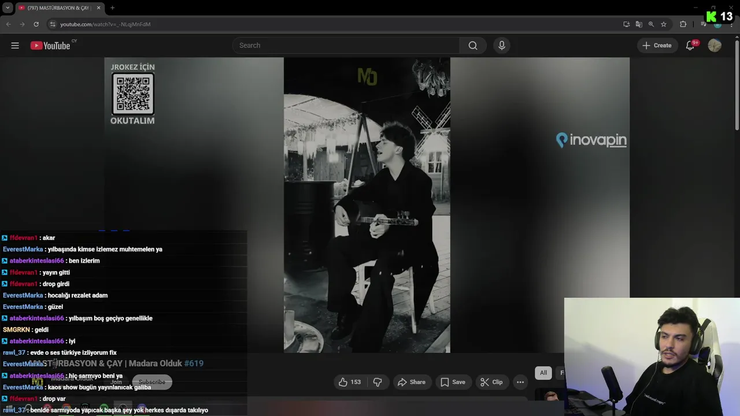
Task: Create a Clip of the video
Action: pyautogui.click(x=491, y=382)
